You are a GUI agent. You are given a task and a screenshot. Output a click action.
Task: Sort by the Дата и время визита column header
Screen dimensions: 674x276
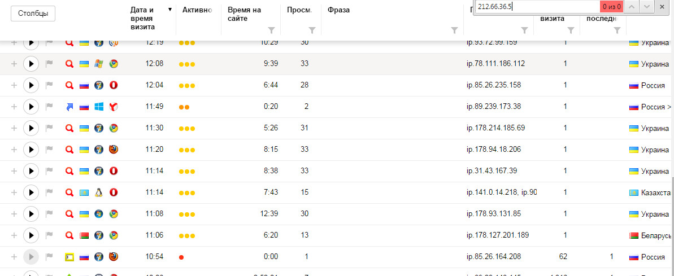point(142,18)
